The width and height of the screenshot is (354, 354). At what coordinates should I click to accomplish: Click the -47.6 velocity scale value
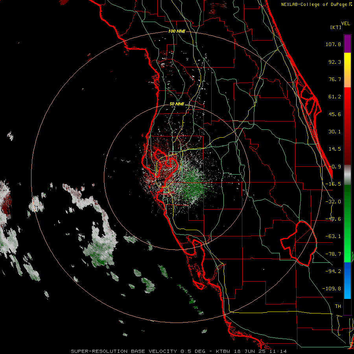pos(333,219)
